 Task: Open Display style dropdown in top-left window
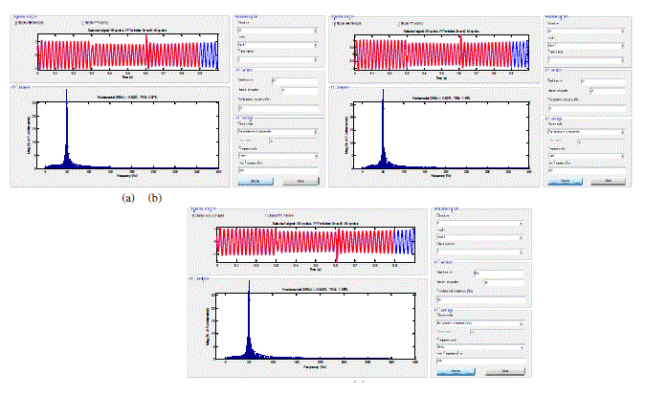pos(278,130)
